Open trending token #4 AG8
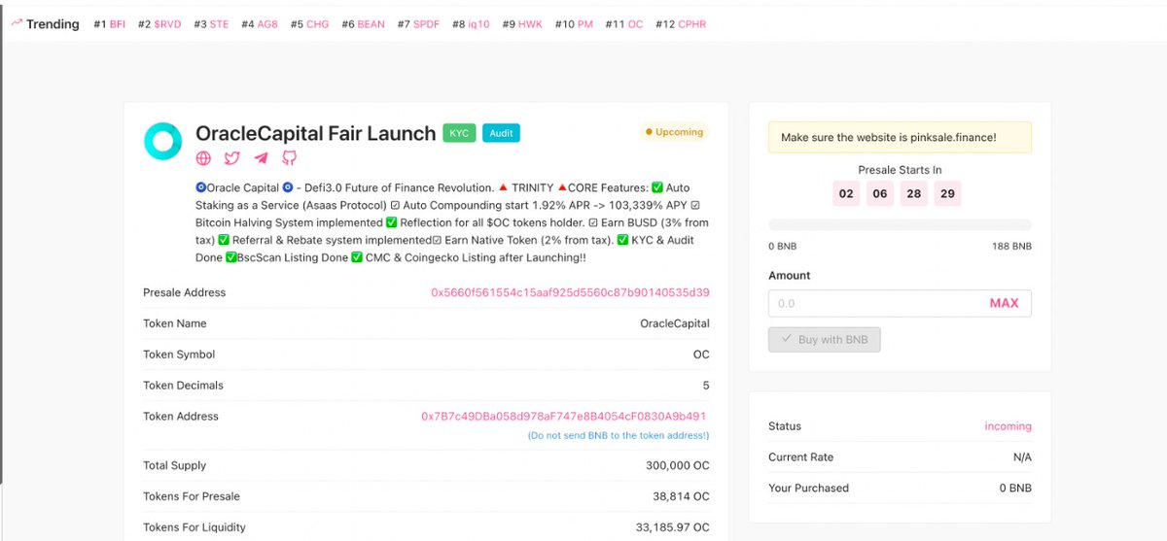The width and height of the screenshot is (1167, 541). pos(260,24)
